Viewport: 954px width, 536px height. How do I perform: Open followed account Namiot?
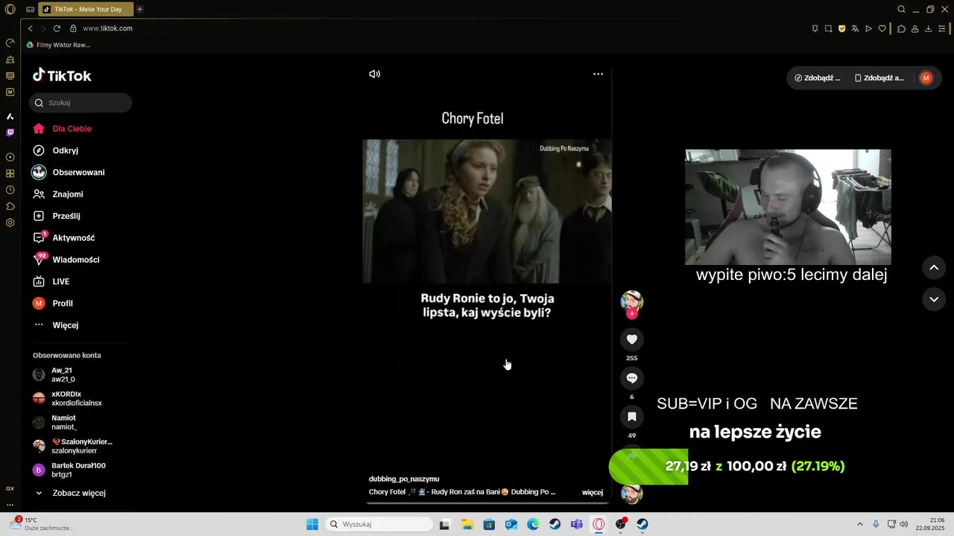point(56,422)
